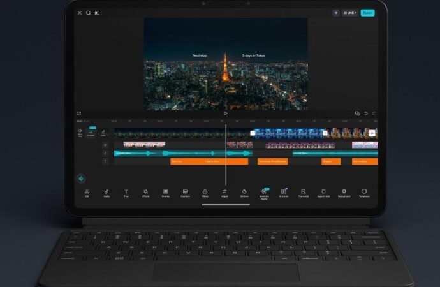Select the overlay clip under the playhead
The height and width of the screenshot is (287, 440).
240,145
